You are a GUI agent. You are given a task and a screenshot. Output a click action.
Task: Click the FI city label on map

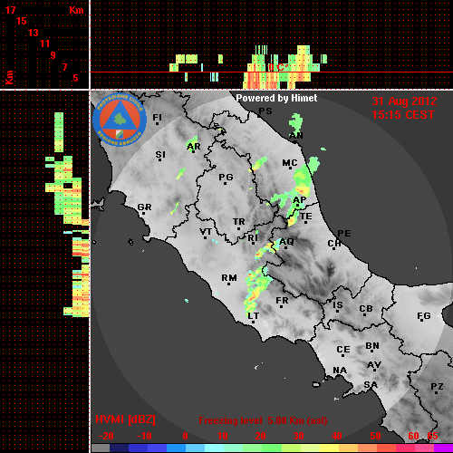coord(158,117)
